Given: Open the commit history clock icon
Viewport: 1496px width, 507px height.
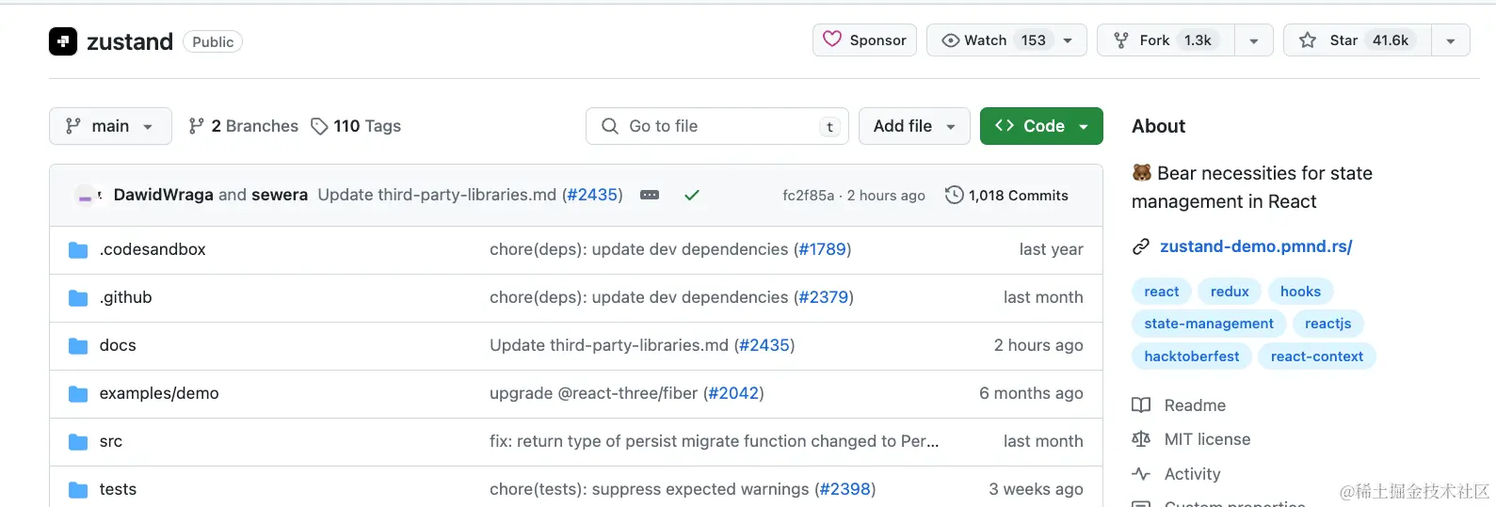Looking at the screenshot, I should pos(954,195).
